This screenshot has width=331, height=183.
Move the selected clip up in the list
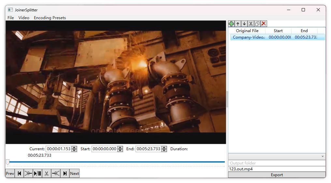(238, 24)
